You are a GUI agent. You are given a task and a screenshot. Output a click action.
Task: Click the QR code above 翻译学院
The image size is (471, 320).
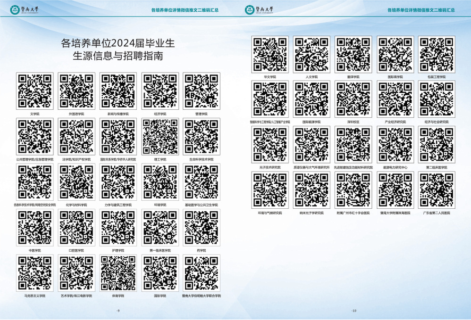tap(353, 55)
